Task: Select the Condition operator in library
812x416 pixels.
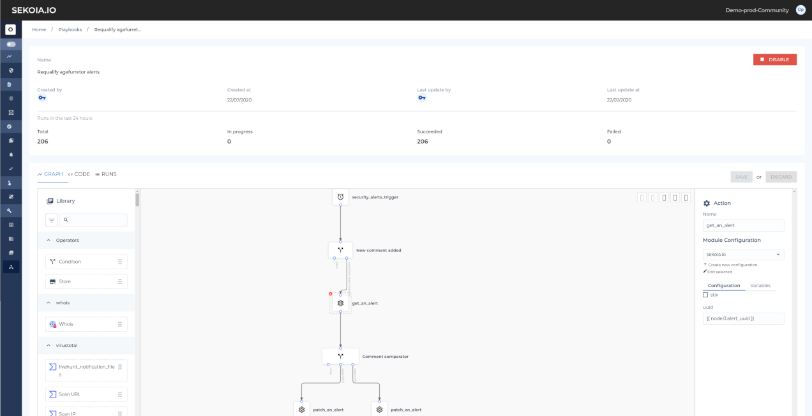Action: tap(86, 262)
